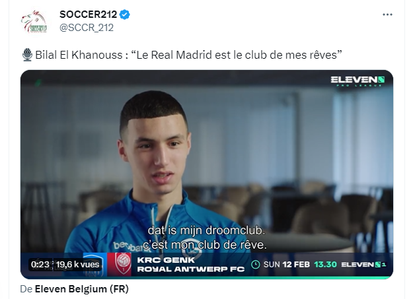The width and height of the screenshot is (415, 299).
Task: Click the 19,6 k vues view counter
Action: (x=78, y=265)
